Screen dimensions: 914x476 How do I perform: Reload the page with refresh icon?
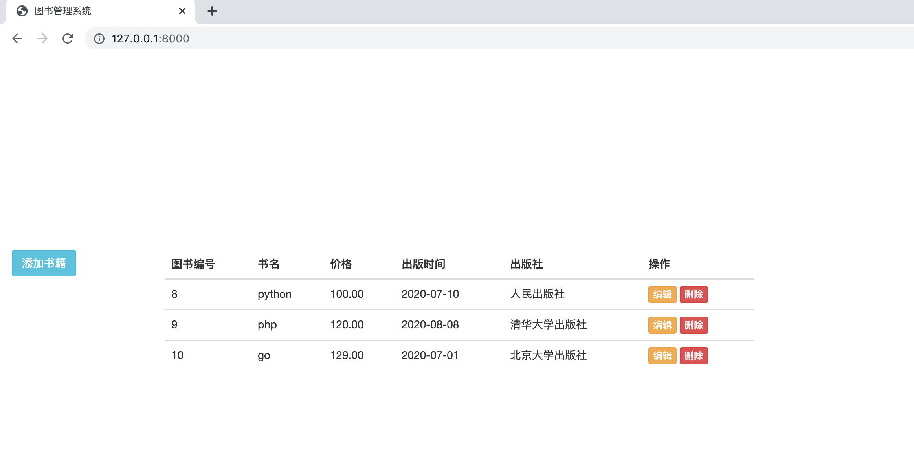point(68,38)
